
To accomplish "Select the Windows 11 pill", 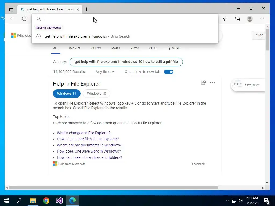I will coord(67,94).
